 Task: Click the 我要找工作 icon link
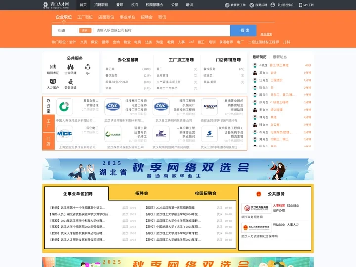point(235,5)
